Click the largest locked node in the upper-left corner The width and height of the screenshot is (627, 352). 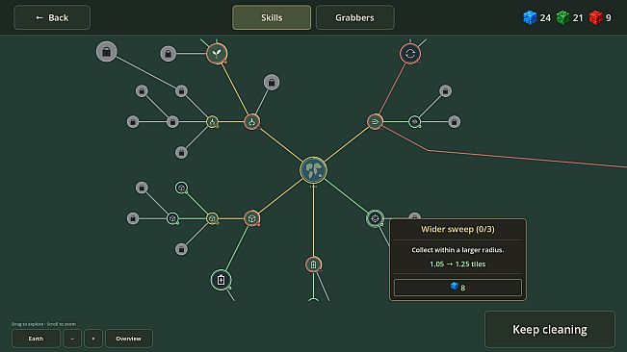106,52
